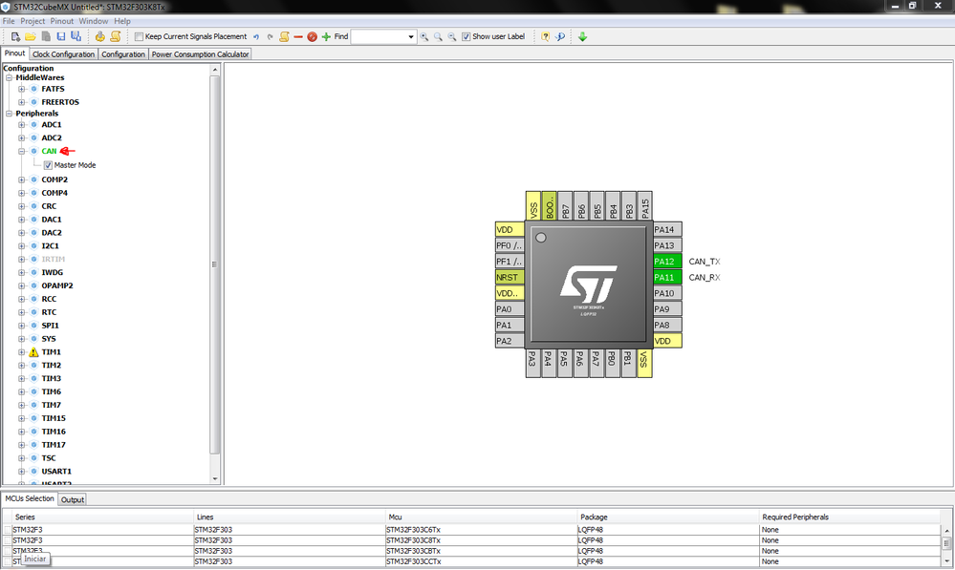Image resolution: width=955 pixels, height=570 pixels.
Task: Expand the ADC1 peripheral node
Action: tap(21, 125)
